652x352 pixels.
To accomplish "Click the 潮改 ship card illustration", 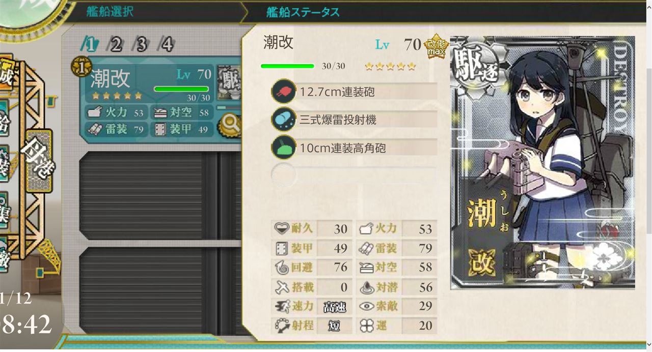I will pyautogui.click(x=542, y=163).
